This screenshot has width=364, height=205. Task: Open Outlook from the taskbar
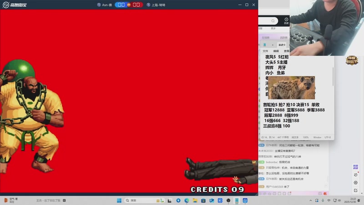click(212, 200)
